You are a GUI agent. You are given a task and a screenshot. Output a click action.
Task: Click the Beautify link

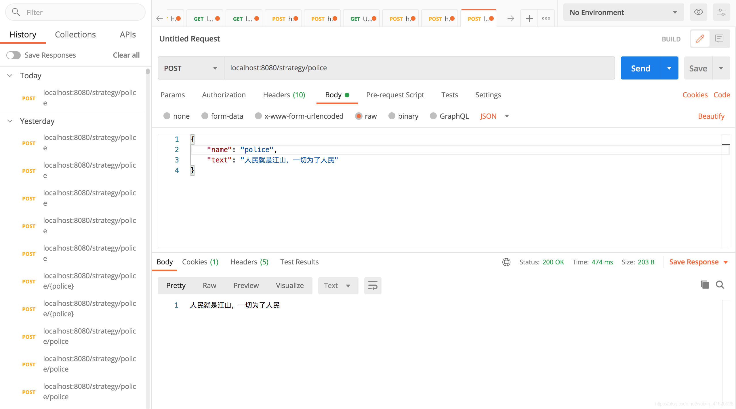click(711, 116)
